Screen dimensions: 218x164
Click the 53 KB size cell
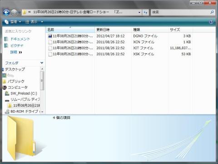pos(186,54)
